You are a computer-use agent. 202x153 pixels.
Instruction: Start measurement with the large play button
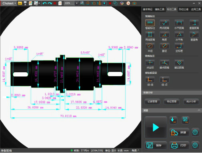[x=156, y=127]
